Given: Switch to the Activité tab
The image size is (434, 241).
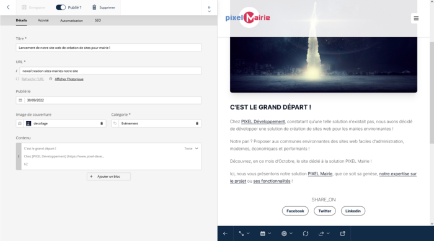Looking at the screenshot, I should 43,20.
